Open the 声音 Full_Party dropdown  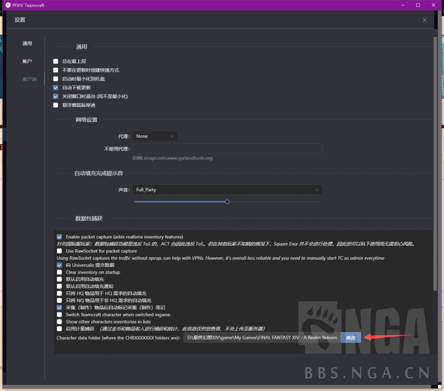[227, 190]
